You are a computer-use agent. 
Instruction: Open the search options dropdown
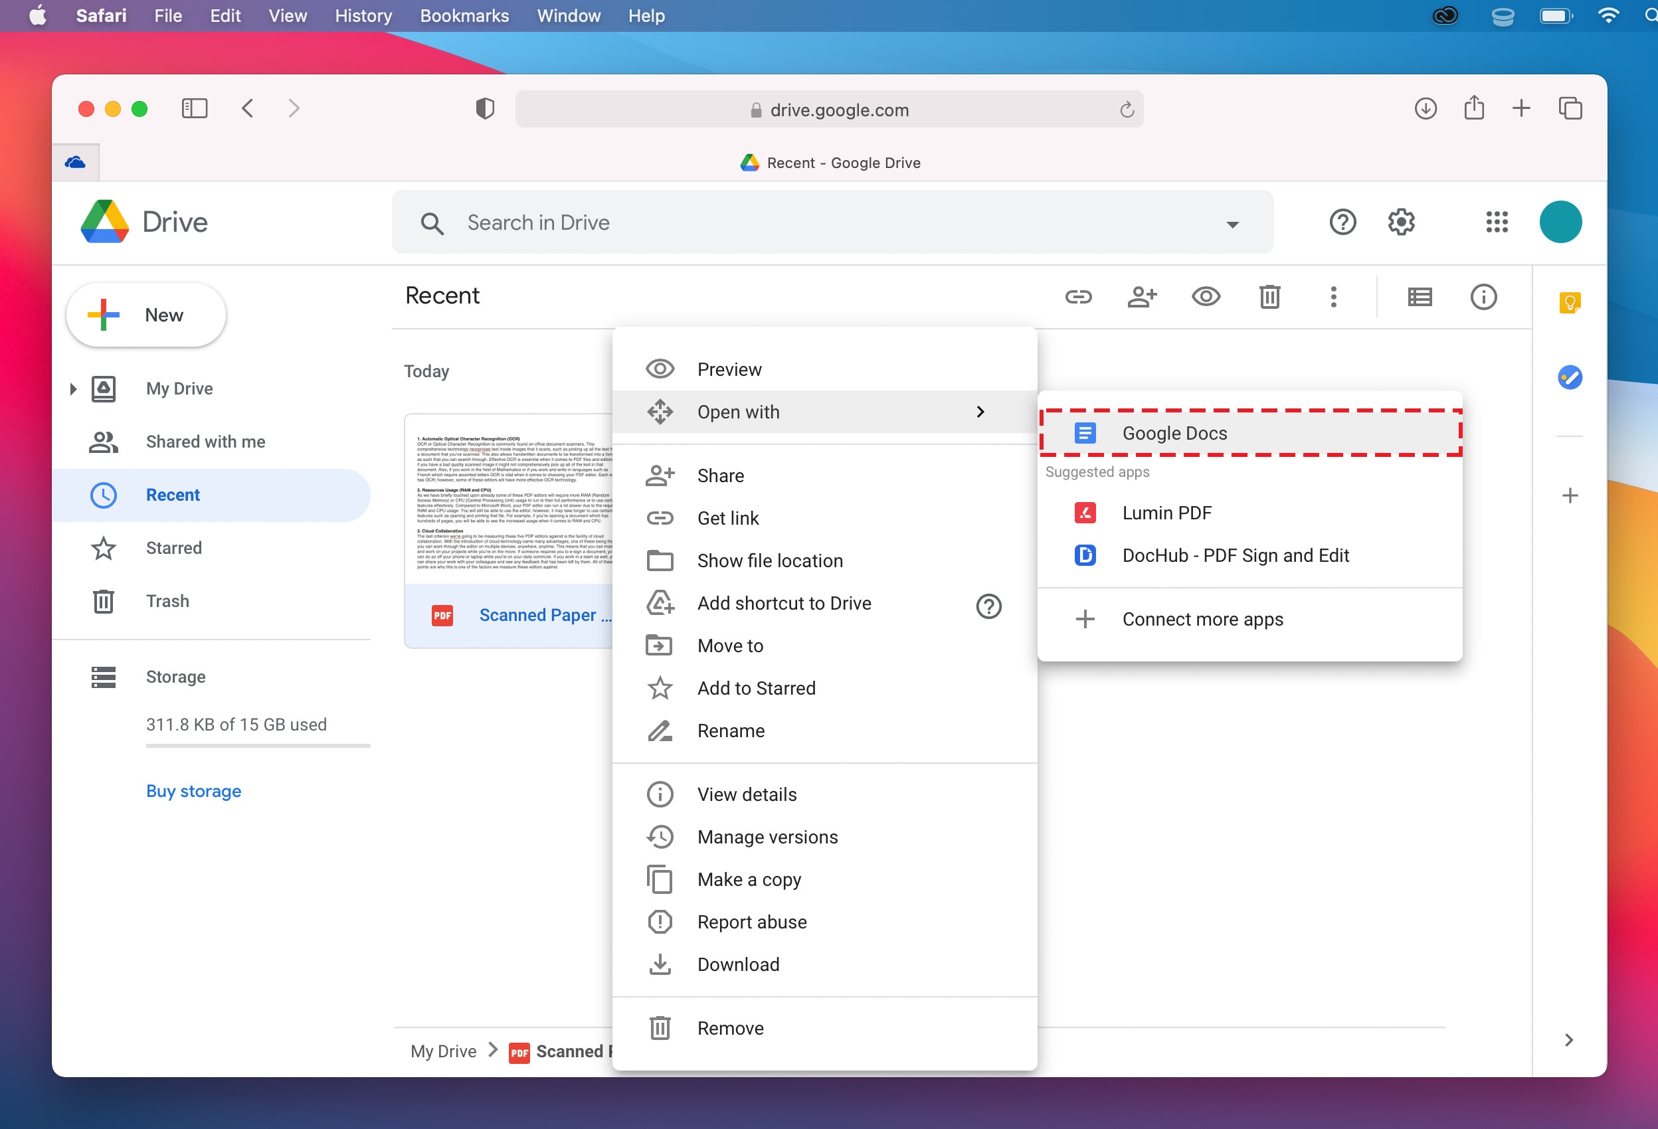tap(1232, 223)
